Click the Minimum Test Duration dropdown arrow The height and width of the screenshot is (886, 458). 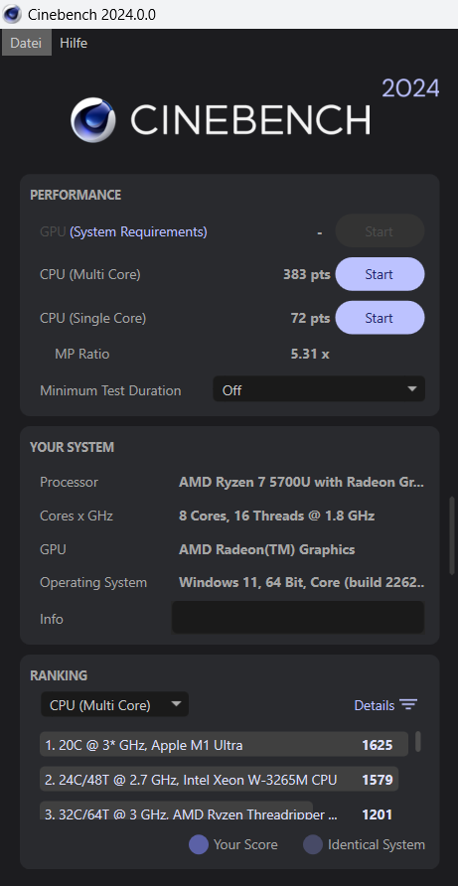(411, 389)
